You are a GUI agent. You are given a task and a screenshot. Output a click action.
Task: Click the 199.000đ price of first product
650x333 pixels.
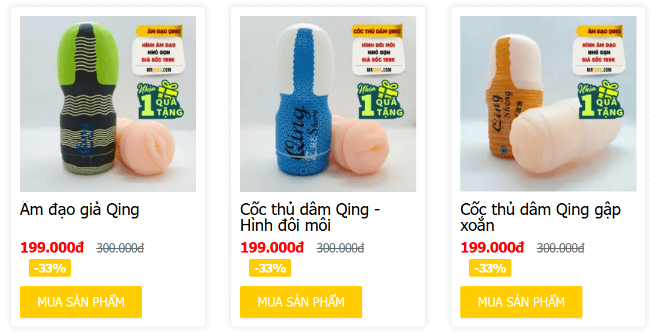(52, 248)
